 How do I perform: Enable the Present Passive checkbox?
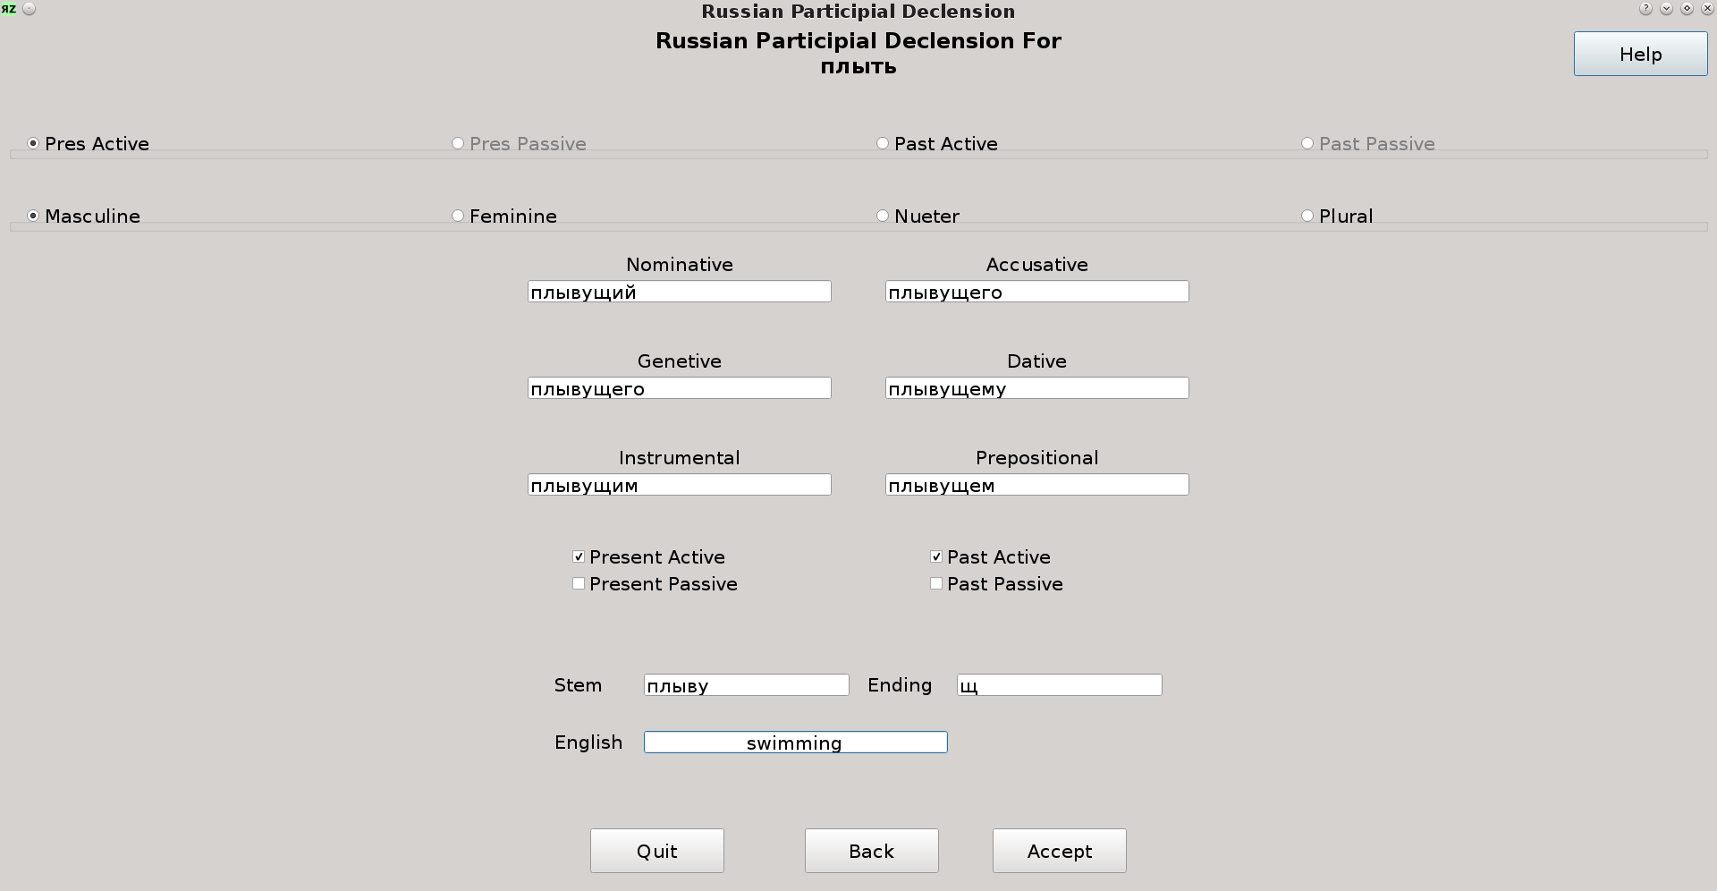coord(579,584)
